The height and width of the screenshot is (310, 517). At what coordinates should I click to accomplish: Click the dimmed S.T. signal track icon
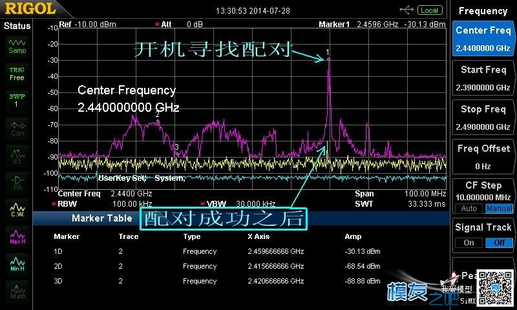pos(17,156)
